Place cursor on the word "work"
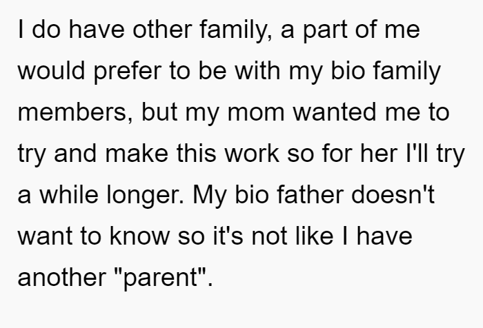Image resolution: width=483 pixels, height=328 pixels. 252,154
